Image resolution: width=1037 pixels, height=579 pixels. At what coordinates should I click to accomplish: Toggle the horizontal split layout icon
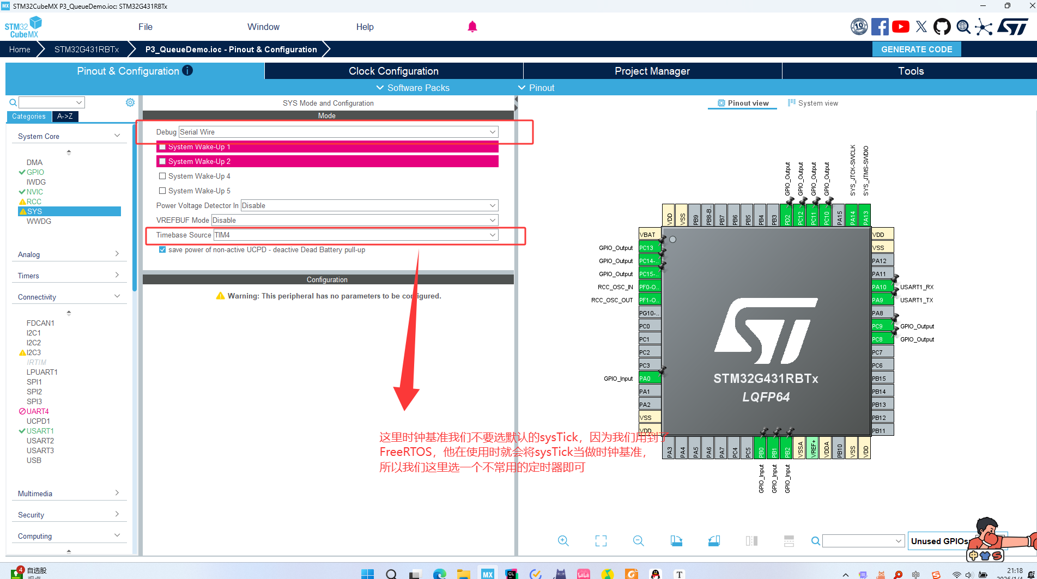click(789, 541)
